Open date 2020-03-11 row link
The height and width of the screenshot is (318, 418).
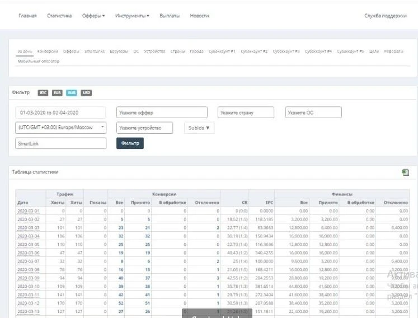point(28,295)
